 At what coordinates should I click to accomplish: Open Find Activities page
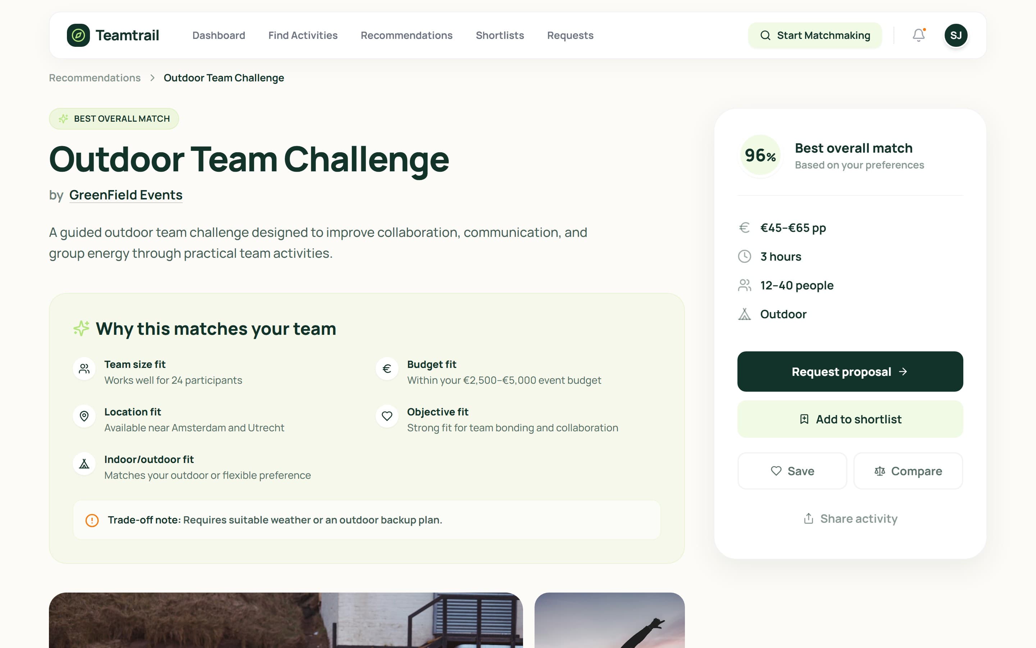coord(303,35)
